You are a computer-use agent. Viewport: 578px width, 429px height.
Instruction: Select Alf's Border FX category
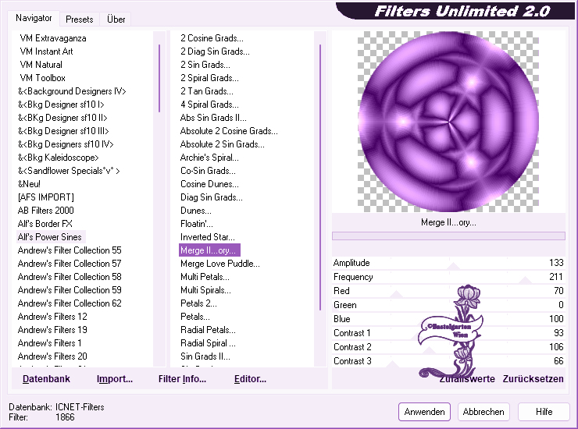click(x=45, y=224)
